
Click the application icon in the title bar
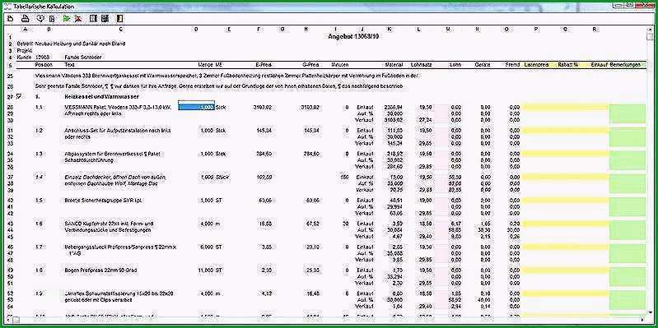(8, 7)
